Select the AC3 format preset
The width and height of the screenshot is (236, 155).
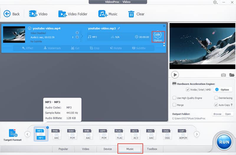(x=136, y=134)
